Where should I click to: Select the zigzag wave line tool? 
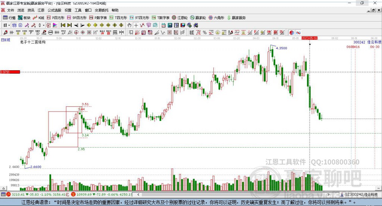point(163,33)
